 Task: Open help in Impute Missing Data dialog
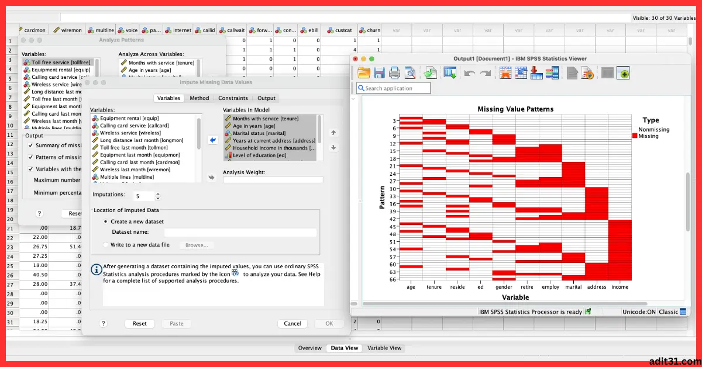(104, 323)
